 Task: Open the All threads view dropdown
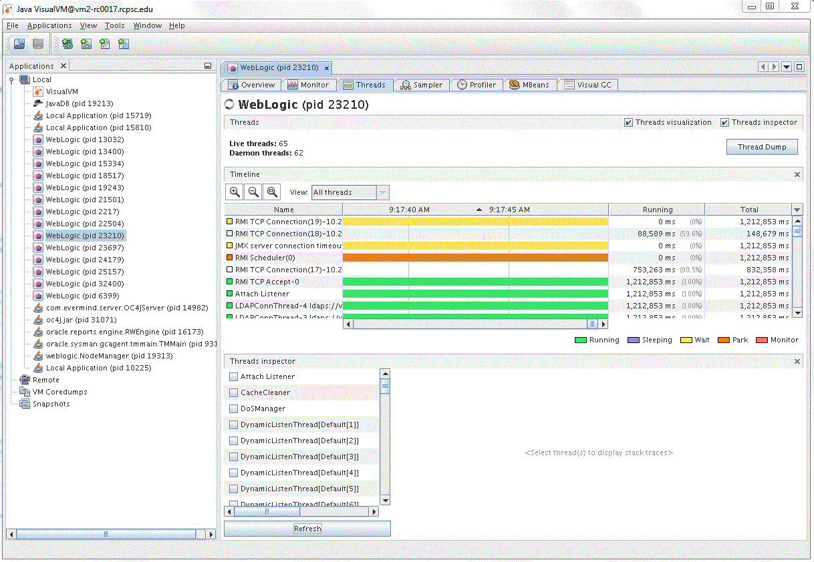pos(382,192)
